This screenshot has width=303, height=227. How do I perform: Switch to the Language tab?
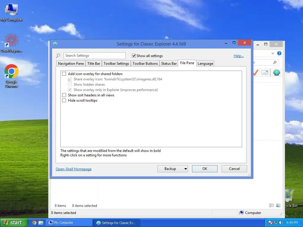click(x=205, y=64)
